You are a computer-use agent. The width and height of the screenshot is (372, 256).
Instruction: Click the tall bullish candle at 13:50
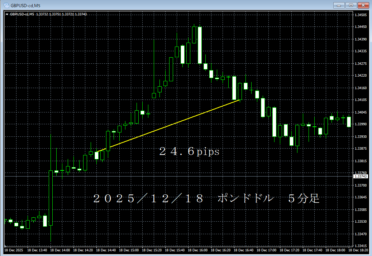click(51, 198)
